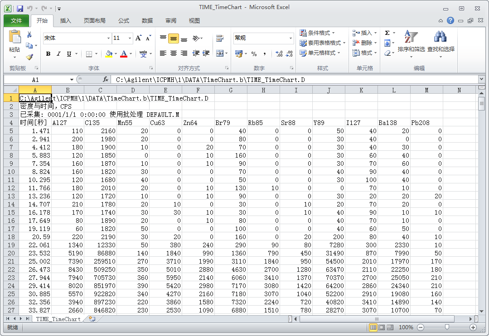Click the Name Box showing A1
Viewport: 489px width, 336px height.
[35, 80]
